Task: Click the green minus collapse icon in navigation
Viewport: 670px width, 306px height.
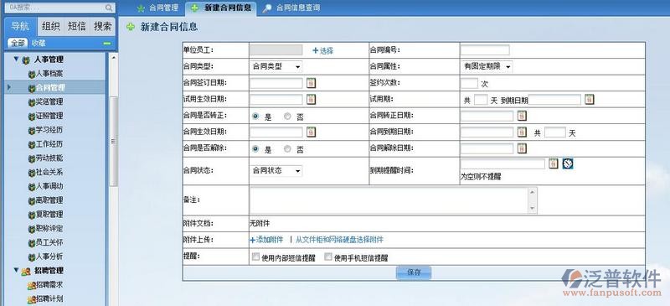Action: pyautogui.click(x=107, y=44)
